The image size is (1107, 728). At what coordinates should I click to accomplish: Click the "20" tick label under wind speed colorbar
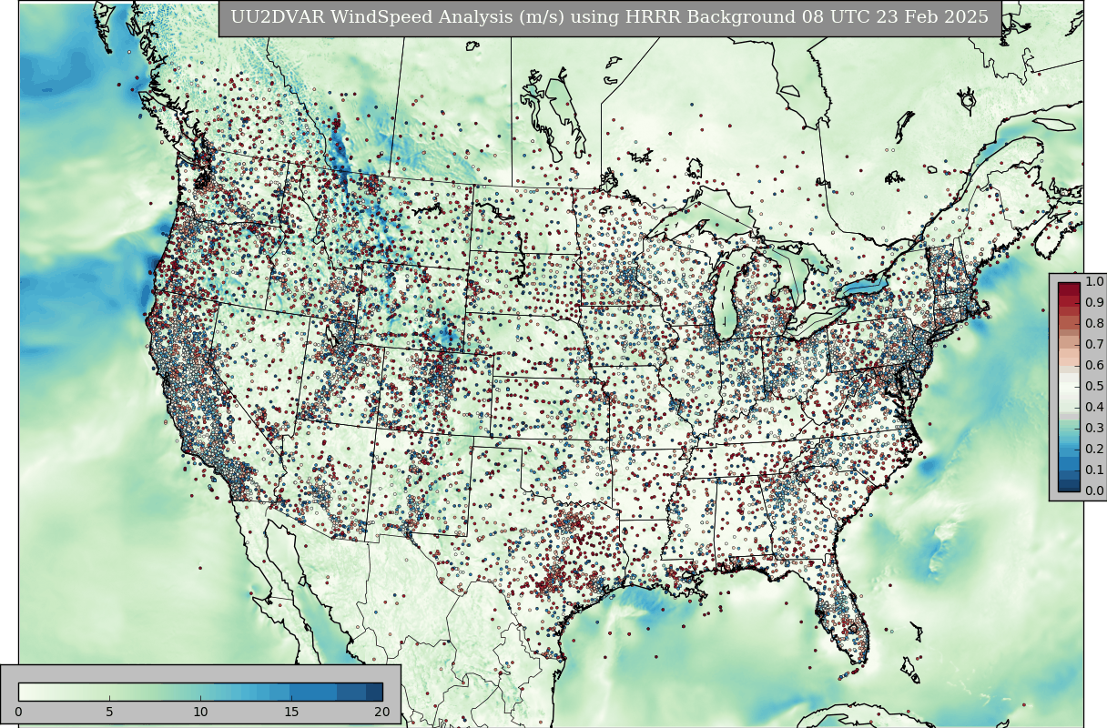pos(382,712)
